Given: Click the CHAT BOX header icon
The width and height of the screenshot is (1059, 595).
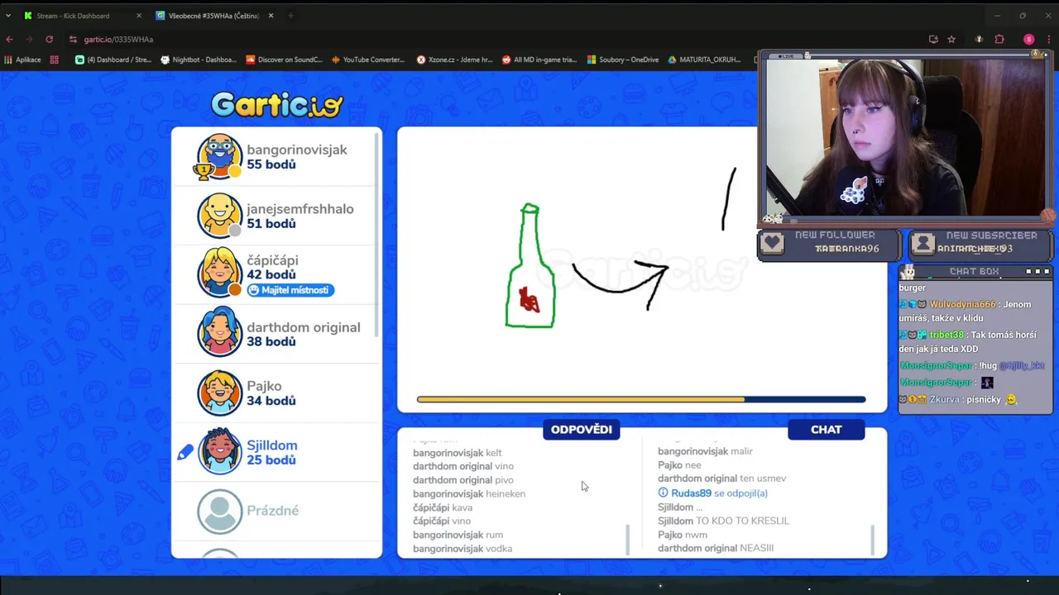Looking at the screenshot, I should [908, 272].
